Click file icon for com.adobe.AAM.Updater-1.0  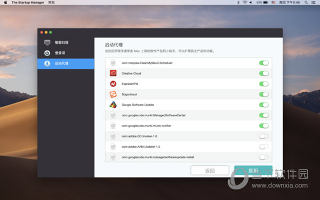click(113, 147)
